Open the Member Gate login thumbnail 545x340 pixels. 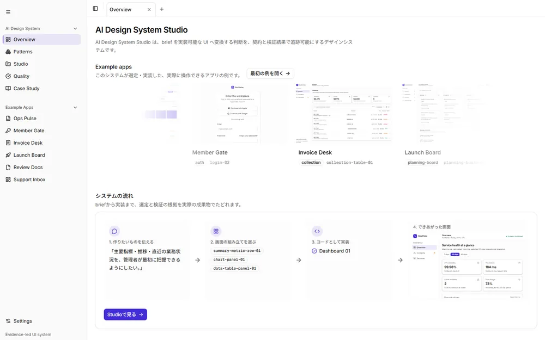click(238, 114)
